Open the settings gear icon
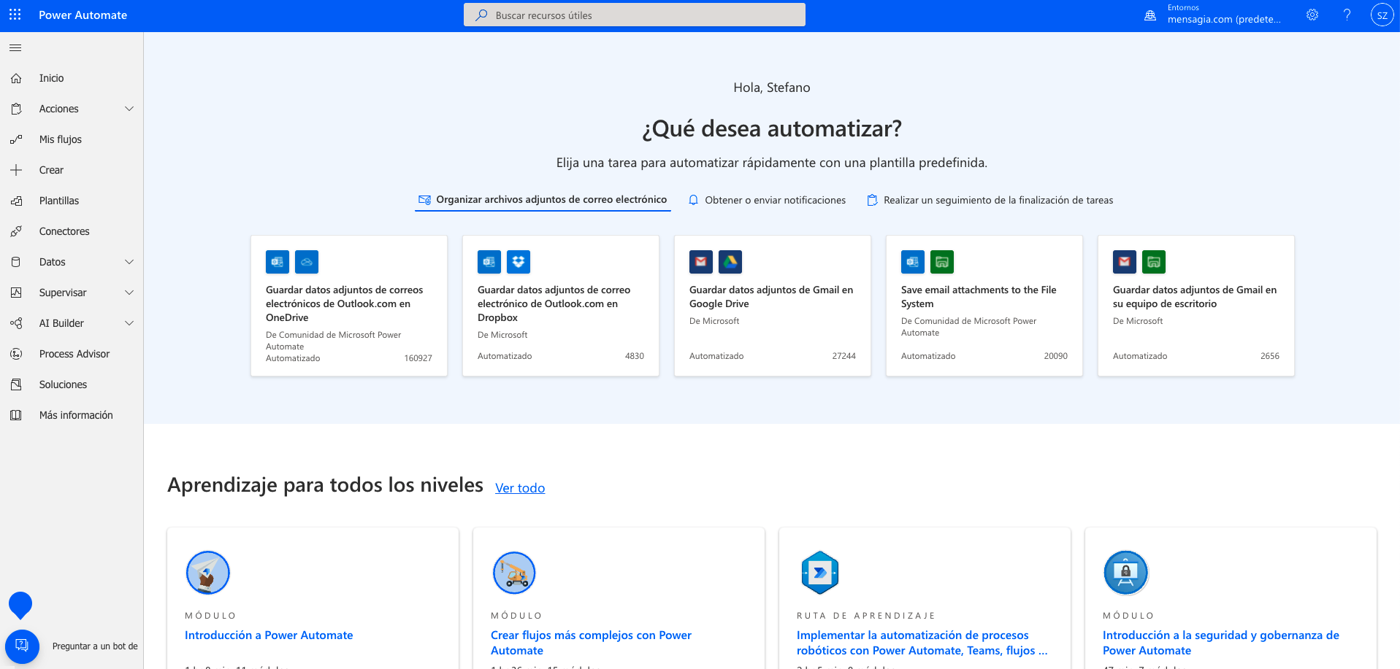Image resolution: width=1400 pixels, height=669 pixels. (1312, 15)
